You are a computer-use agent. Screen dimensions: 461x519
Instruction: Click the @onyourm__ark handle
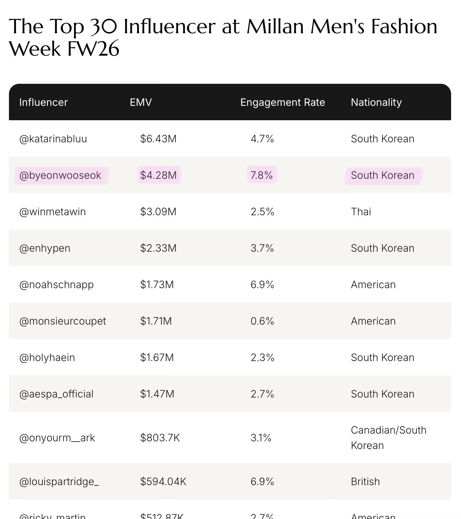pyautogui.click(x=57, y=438)
